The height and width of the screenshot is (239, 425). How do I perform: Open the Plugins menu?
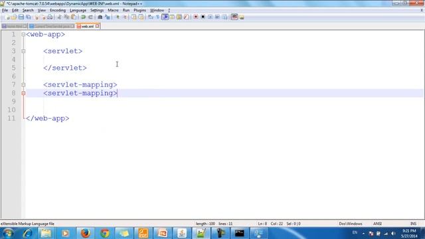click(x=140, y=11)
